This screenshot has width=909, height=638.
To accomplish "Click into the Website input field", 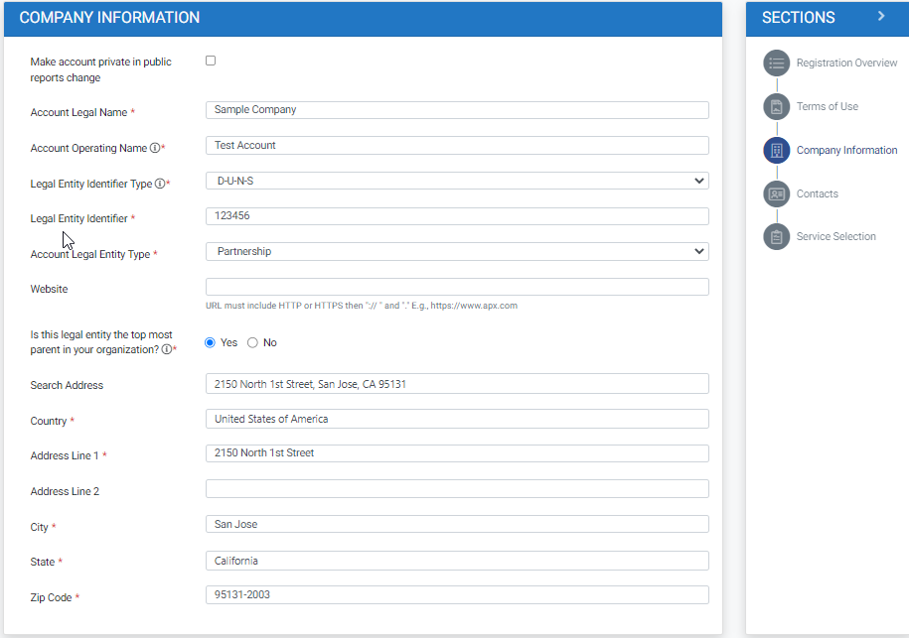I will point(457,287).
